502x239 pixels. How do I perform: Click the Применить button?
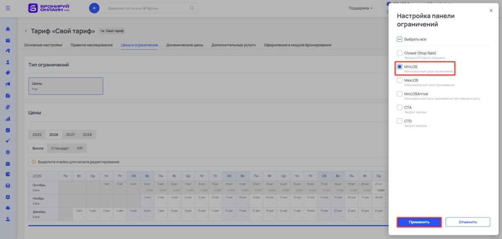[419, 222]
